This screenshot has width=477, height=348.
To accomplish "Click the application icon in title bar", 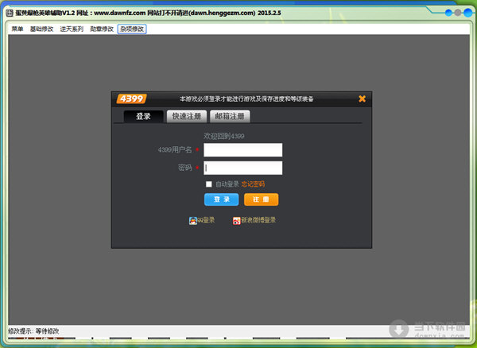I will click(10, 13).
